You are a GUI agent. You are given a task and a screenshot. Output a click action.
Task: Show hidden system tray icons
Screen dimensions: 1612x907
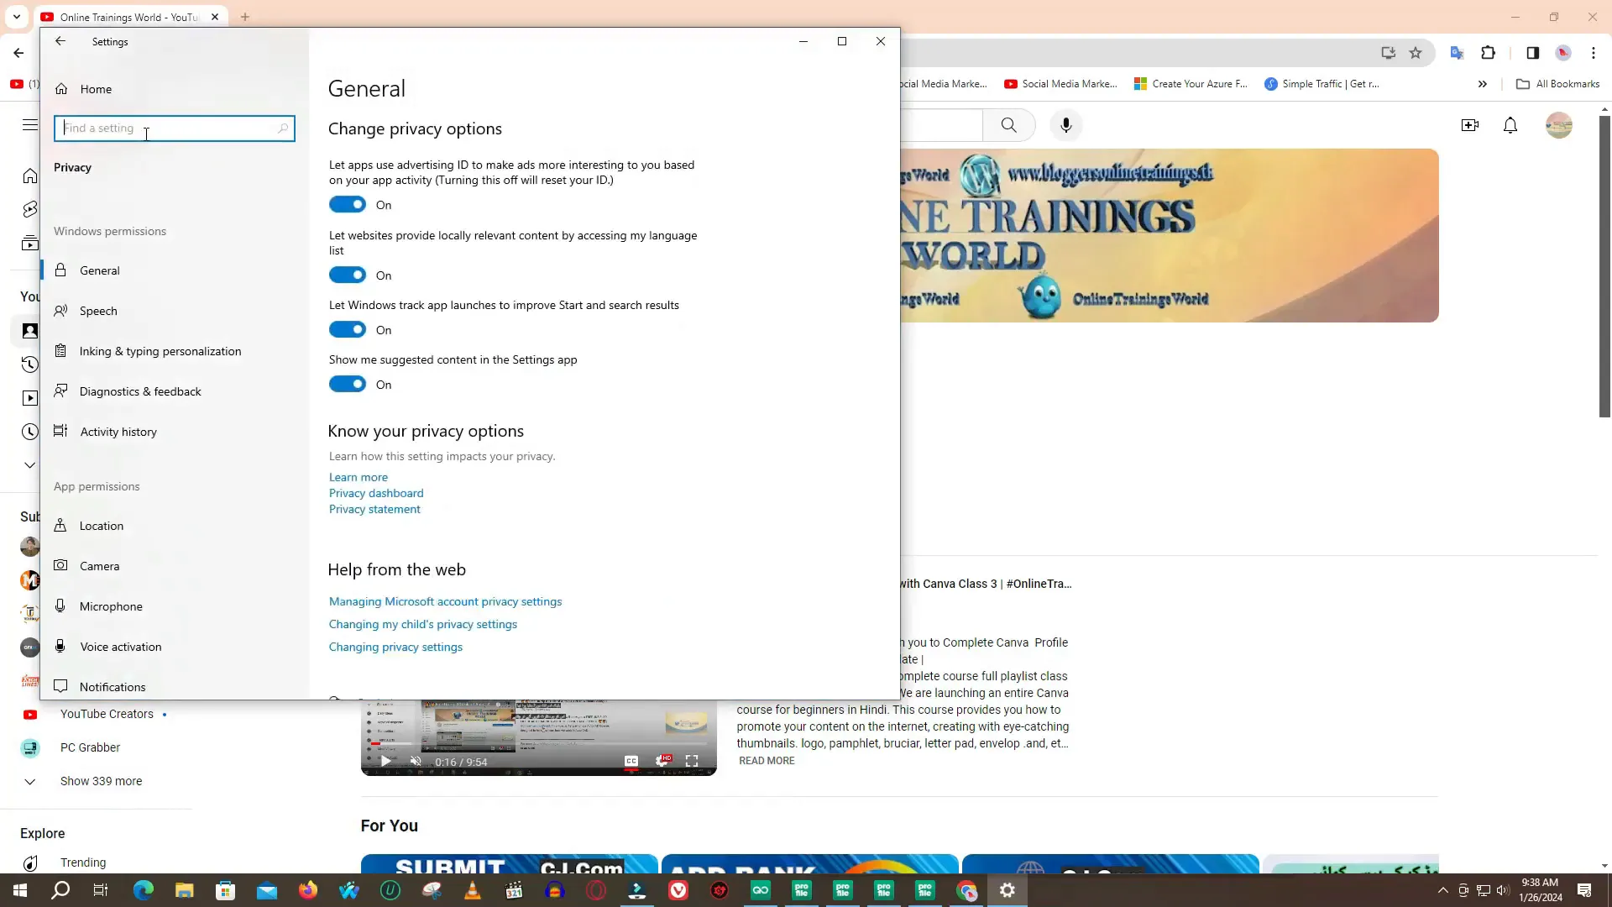1442,890
